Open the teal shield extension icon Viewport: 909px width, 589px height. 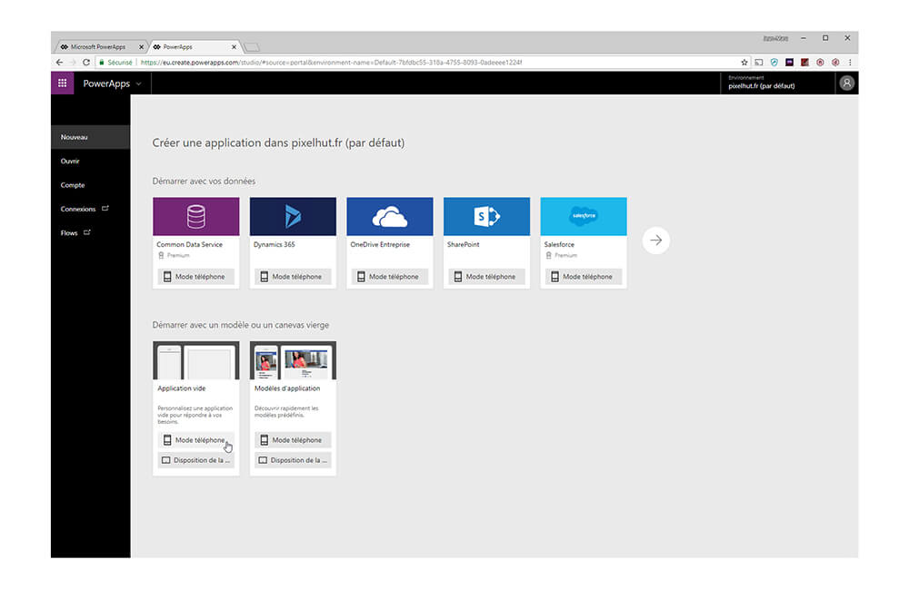pyautogui.click(x=774, y=63)
